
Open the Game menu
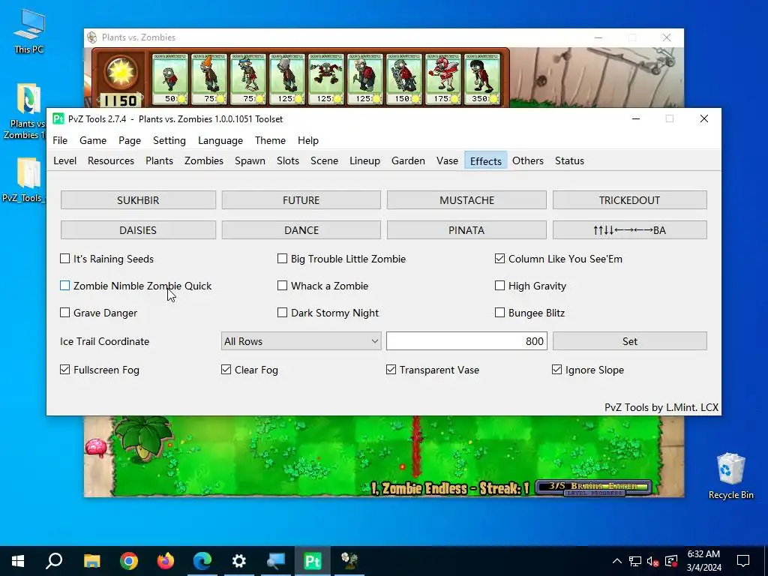click(x=93, y=140)
